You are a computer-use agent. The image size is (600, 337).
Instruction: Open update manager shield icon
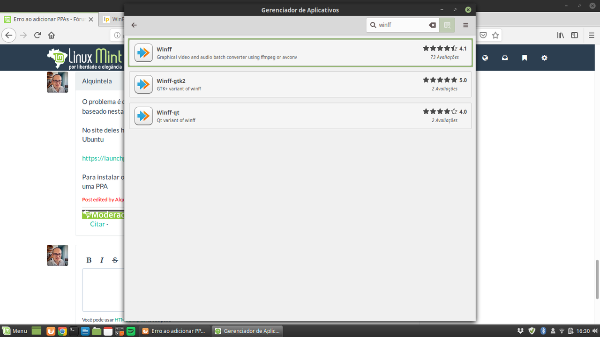point(532,331)
